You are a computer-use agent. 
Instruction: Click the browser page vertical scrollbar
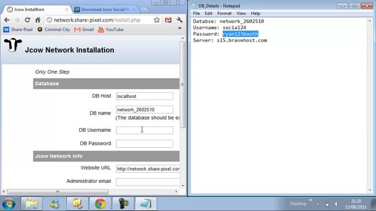coord(183,84)
